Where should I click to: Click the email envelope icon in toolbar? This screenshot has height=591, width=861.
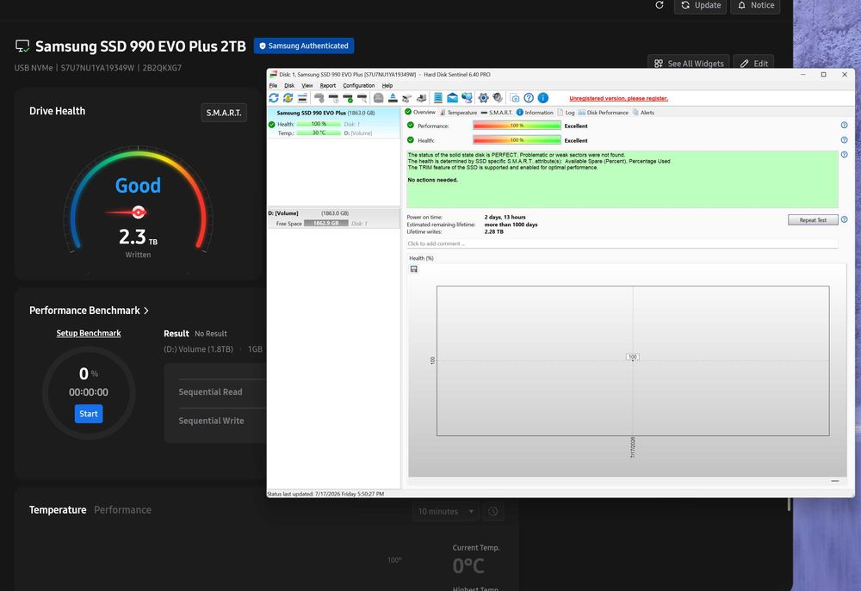tap(453, 98)
